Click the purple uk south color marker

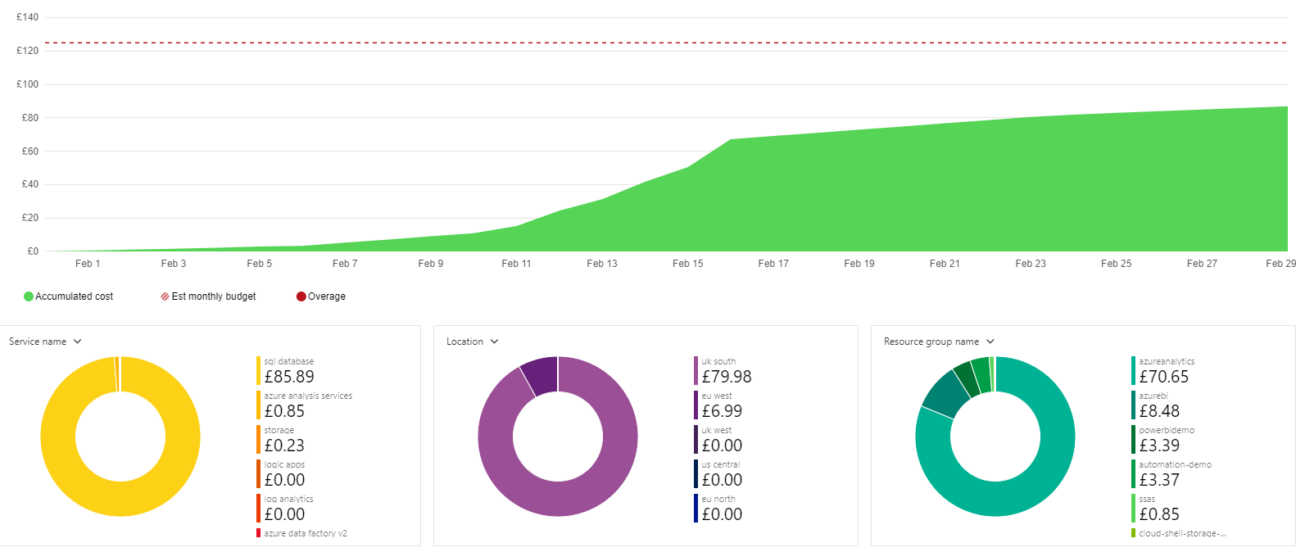696,370
